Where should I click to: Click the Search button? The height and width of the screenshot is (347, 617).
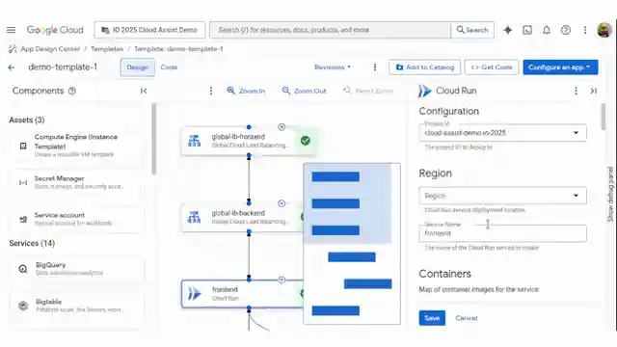tap(472, 30)
